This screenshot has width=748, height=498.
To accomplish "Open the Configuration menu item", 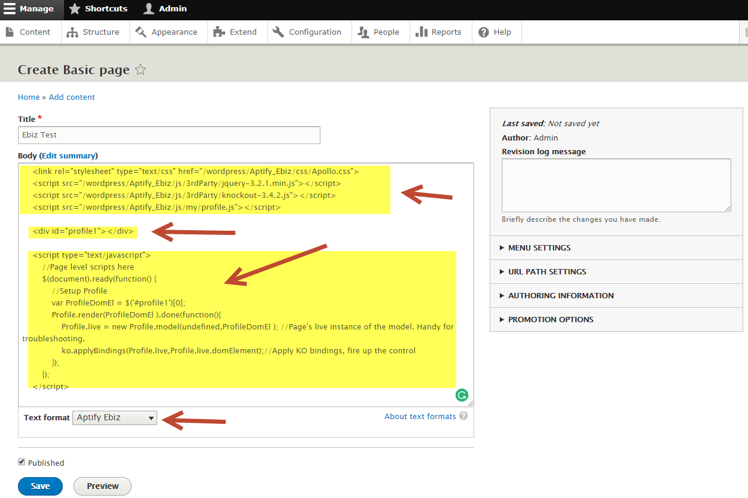I will [x=309, y=32].
